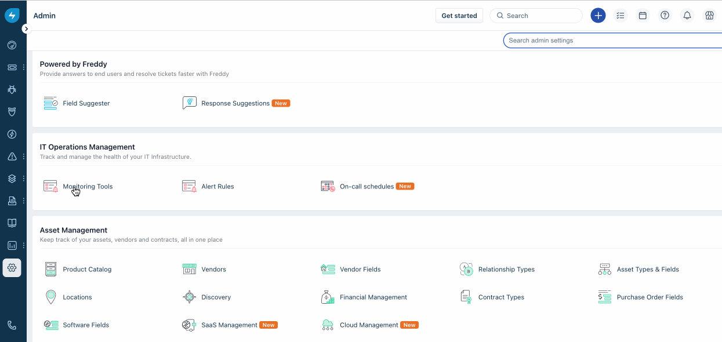Screen dimensions: 722x342
Task: Click the calendar icon in the top bar
Action: point(643,15)
